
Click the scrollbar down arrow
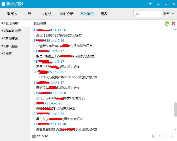coord(175,129)
